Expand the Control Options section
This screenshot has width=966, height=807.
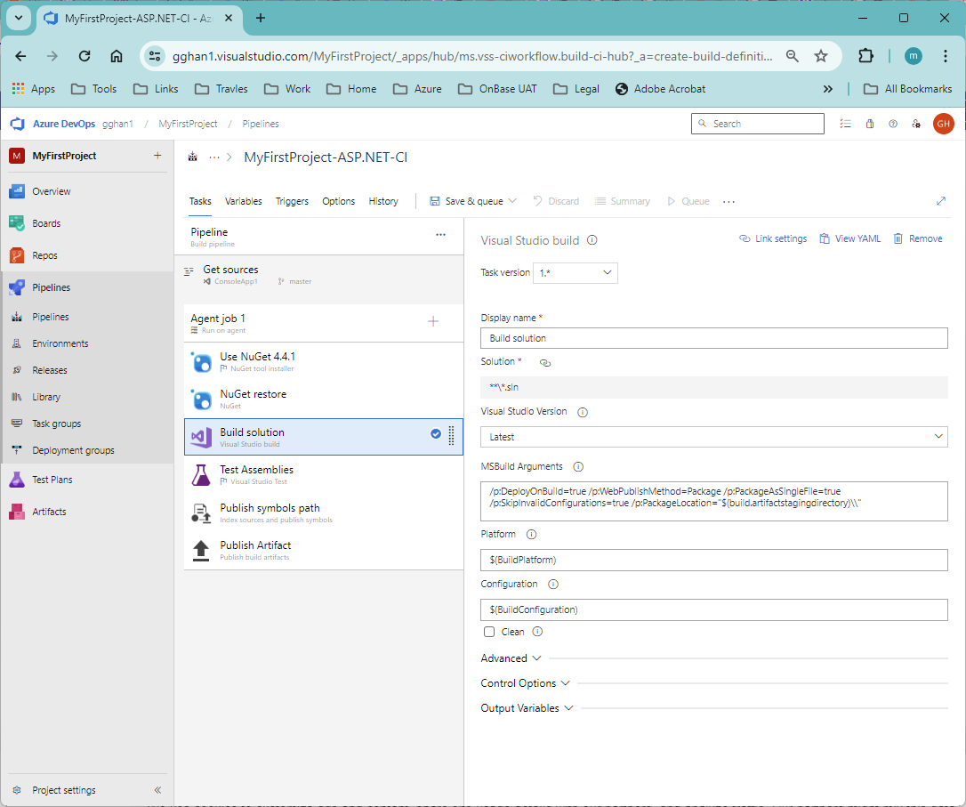tap(525, 683)
